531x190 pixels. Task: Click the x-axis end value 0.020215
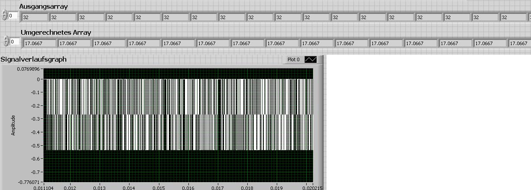coord(312,188)
